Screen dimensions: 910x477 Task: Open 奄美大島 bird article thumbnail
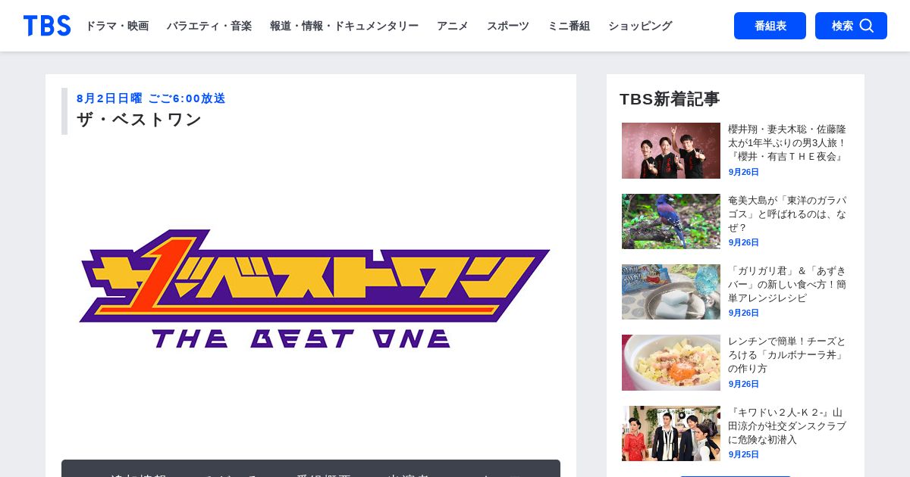[x=671, y=221]
